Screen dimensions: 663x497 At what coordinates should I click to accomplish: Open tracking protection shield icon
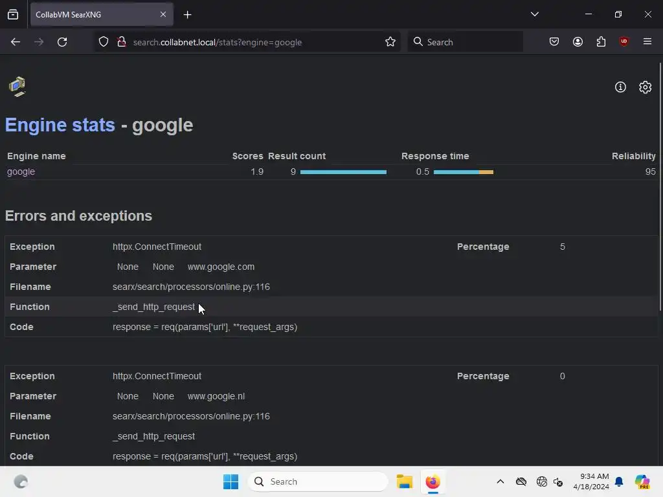[104, 42]
